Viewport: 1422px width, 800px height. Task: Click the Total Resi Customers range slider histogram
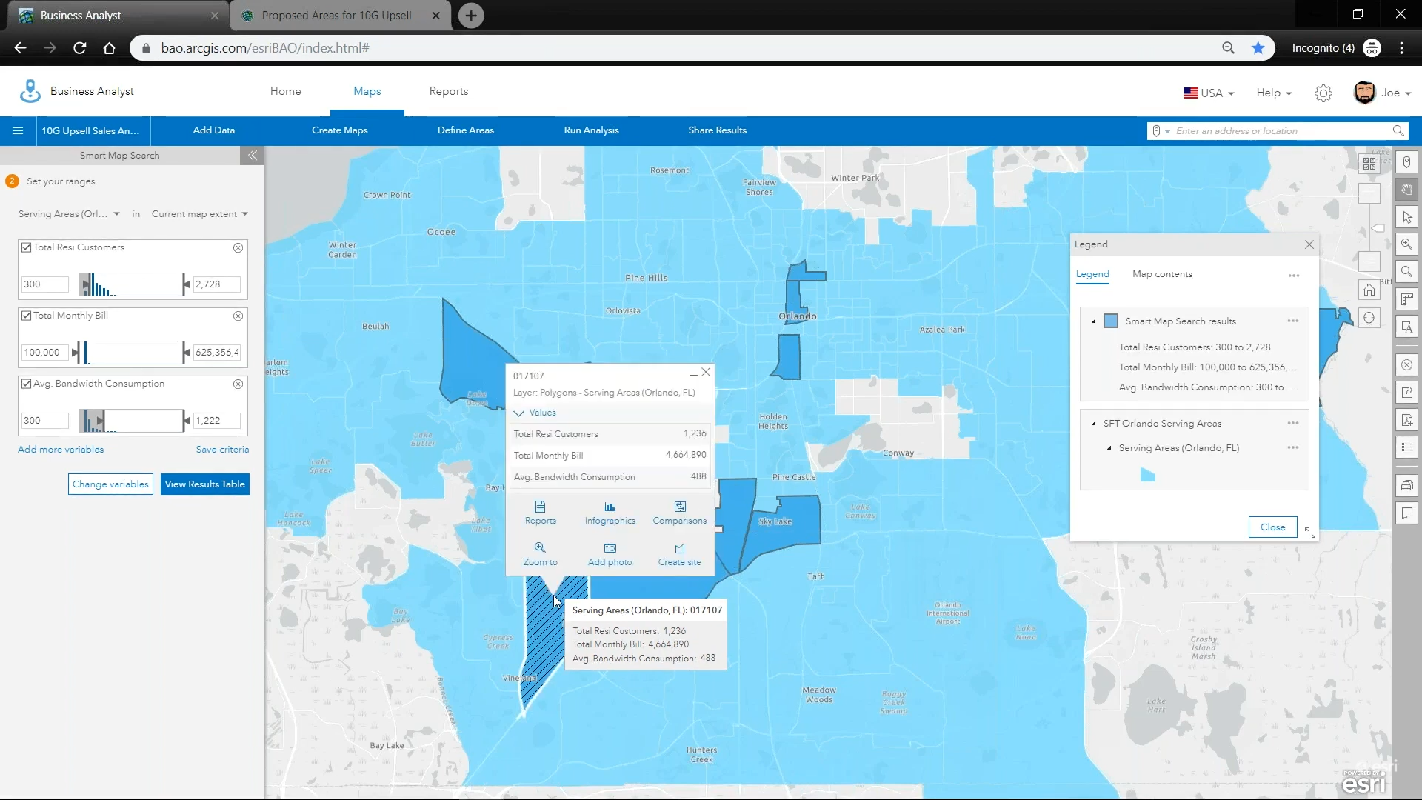[x=131, y=284]
